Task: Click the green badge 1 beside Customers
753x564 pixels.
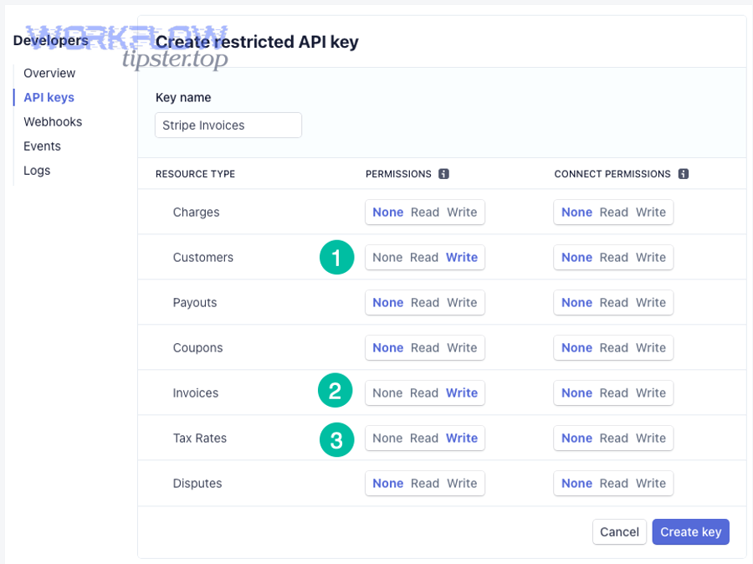Action: 336,258
